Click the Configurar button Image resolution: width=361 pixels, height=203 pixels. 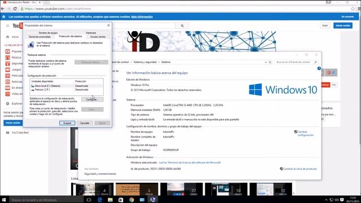click(x=93, y=99)
